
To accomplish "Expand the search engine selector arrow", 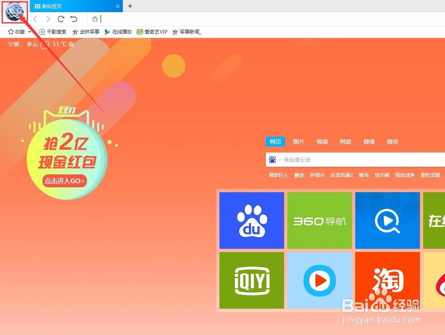I will (279, 160).
